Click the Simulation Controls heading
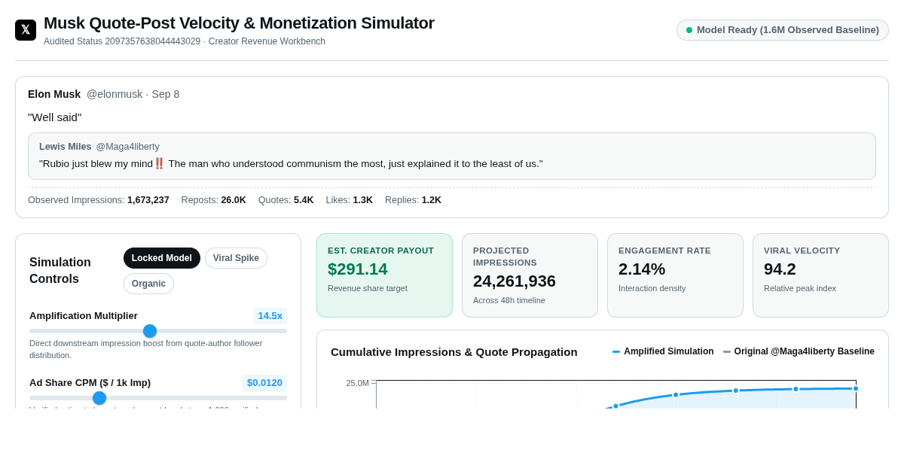Screen dimensions: 904x474 point(60,271)
